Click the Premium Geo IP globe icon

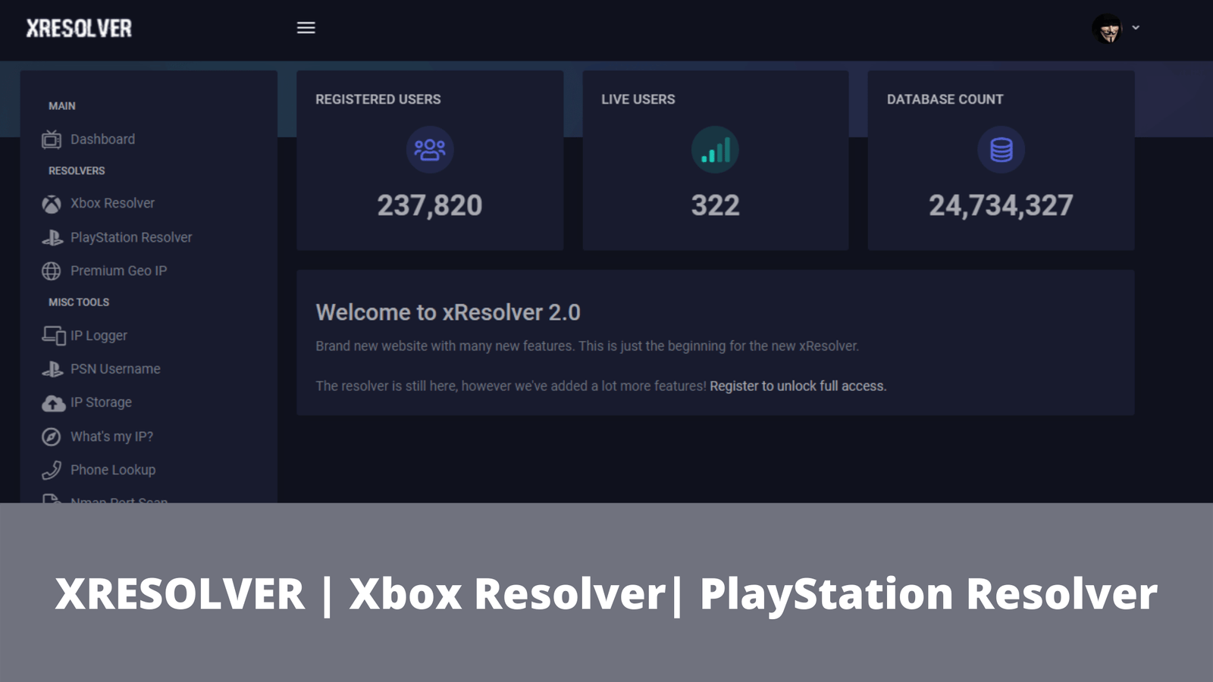(x=51, y=271)
